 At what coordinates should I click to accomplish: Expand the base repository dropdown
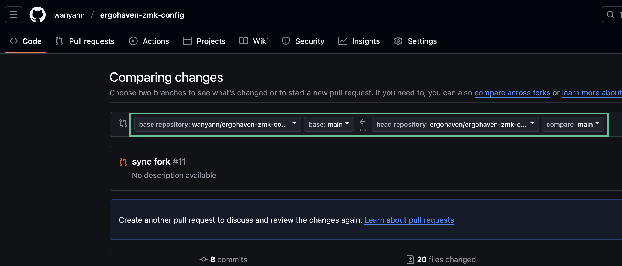218,124
